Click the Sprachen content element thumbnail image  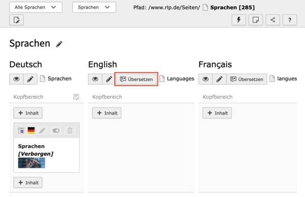pyautogui.click(x=32, y=163)
